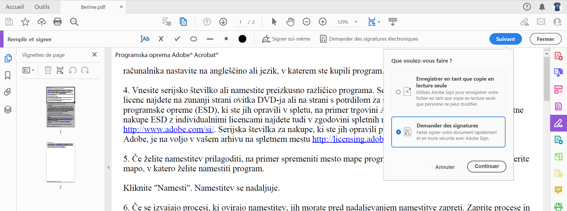Open the Comment tool in right rail

coord(558,190)
